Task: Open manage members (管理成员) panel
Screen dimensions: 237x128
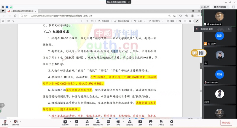Action: 98,123
